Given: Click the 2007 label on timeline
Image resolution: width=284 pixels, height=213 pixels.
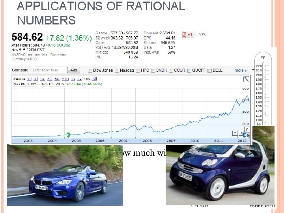Looking at the screenshot, I should [x=123, y=141].
